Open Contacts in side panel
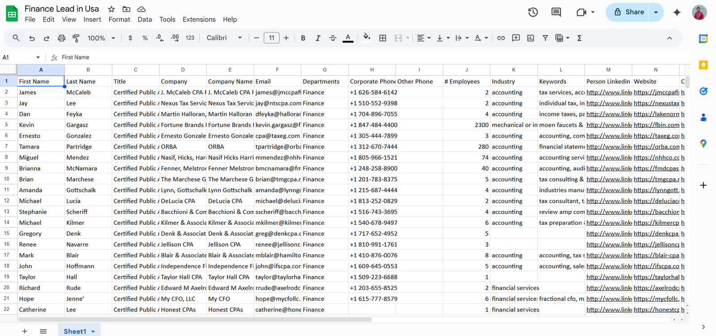 (x=703, y=118)
